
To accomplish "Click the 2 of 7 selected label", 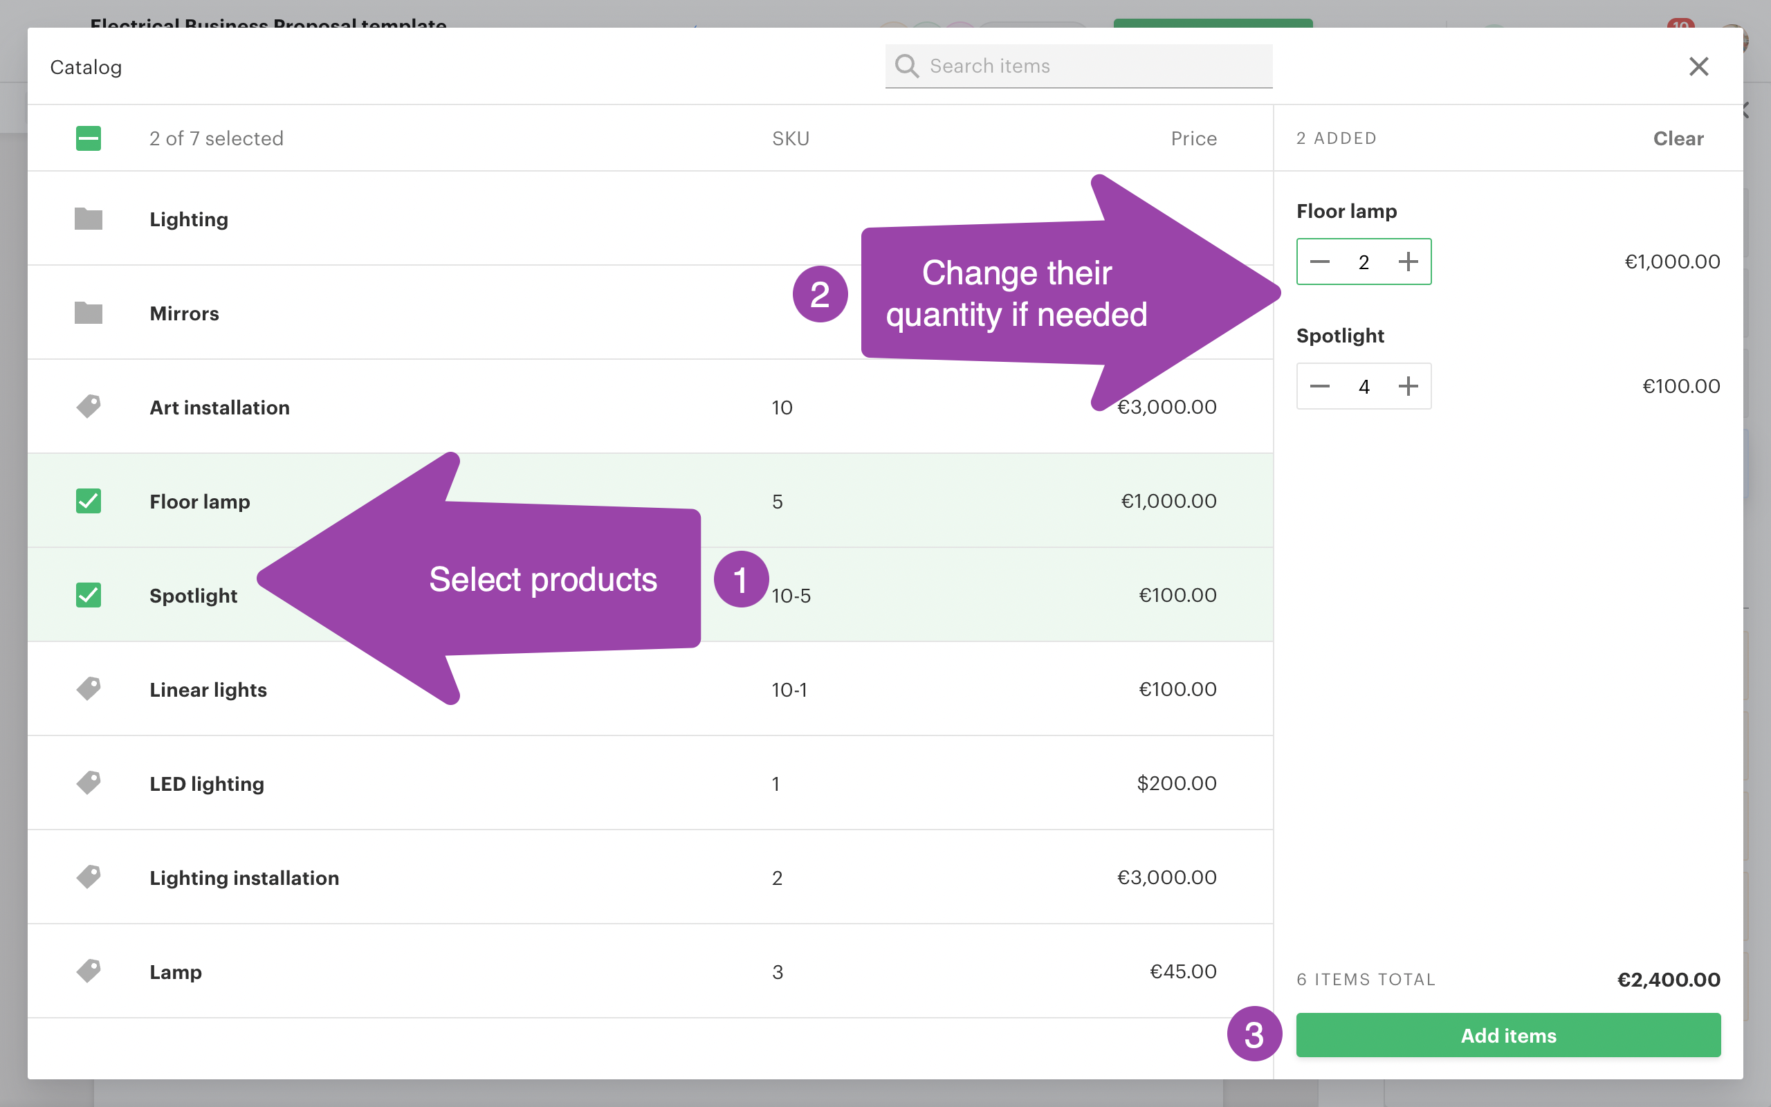I will pos(216,138).
